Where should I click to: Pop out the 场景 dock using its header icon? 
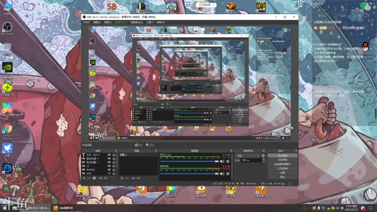click(x=156, y=151)
